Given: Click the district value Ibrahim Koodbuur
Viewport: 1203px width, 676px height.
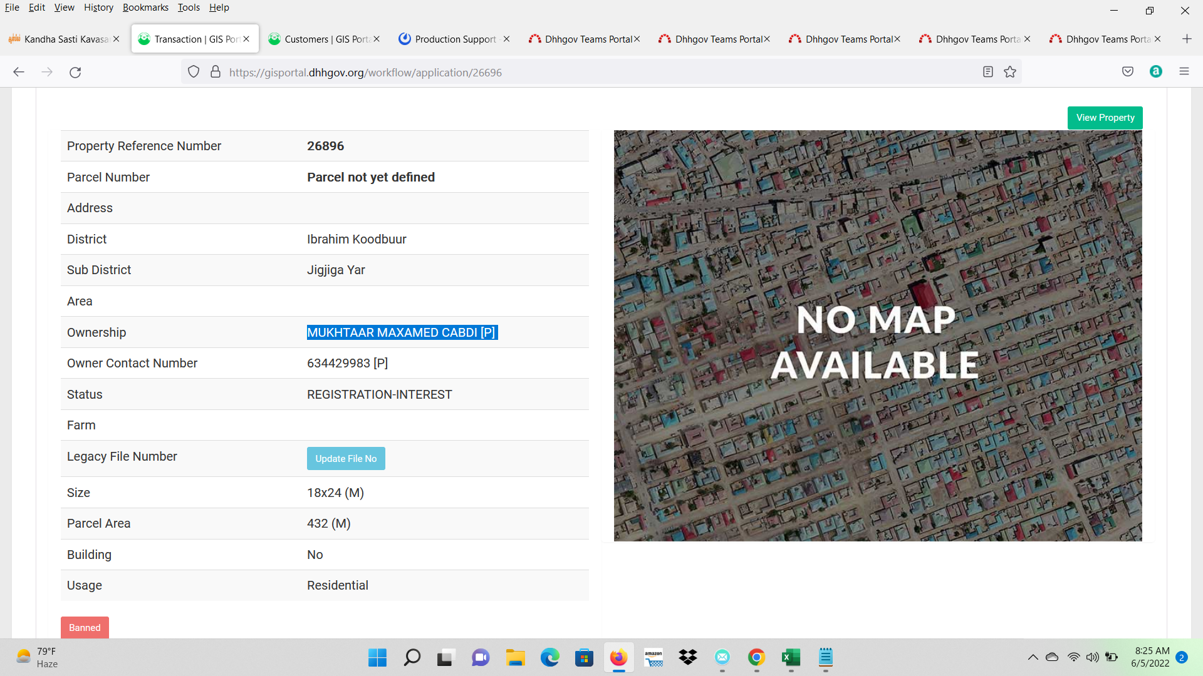Looking at the screenshot, I should click(x=357, y=239).
